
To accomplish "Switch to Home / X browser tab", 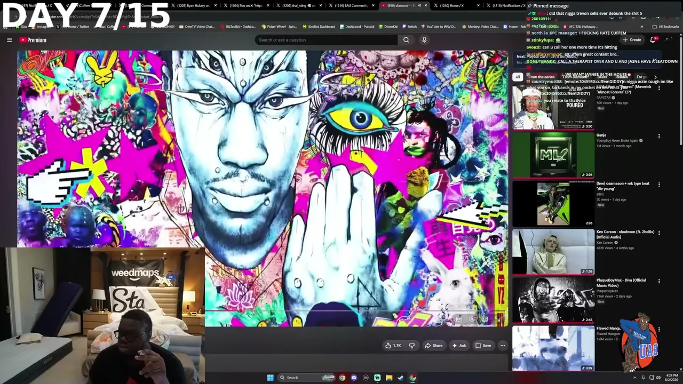I will coord(456,6).
